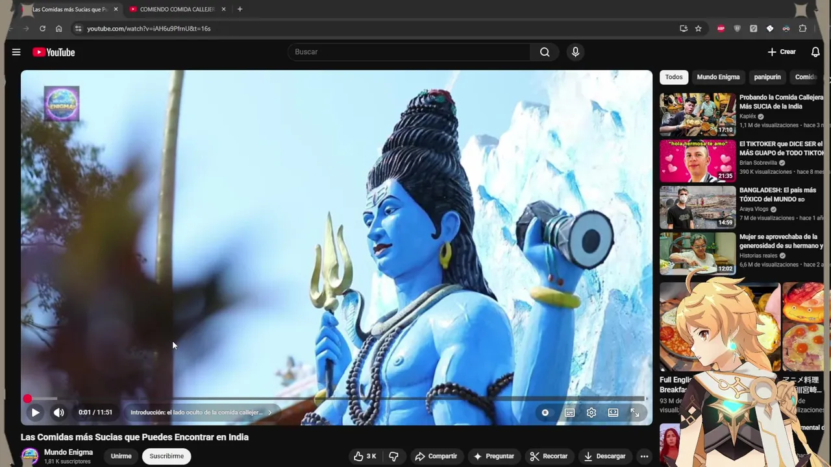
Task: Bookmark this page with the star
Action: 698,29
